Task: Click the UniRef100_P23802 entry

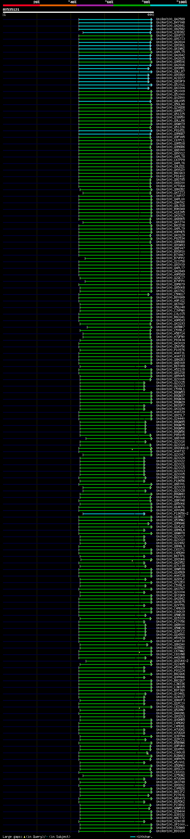Action: (170, 805)
